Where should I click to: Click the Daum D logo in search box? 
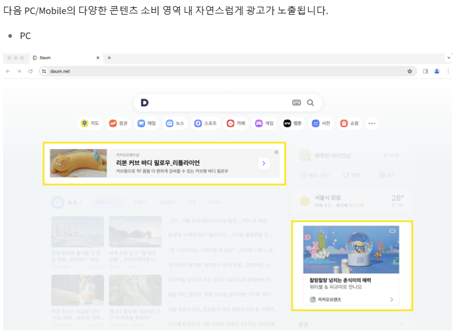coord(145,103)
